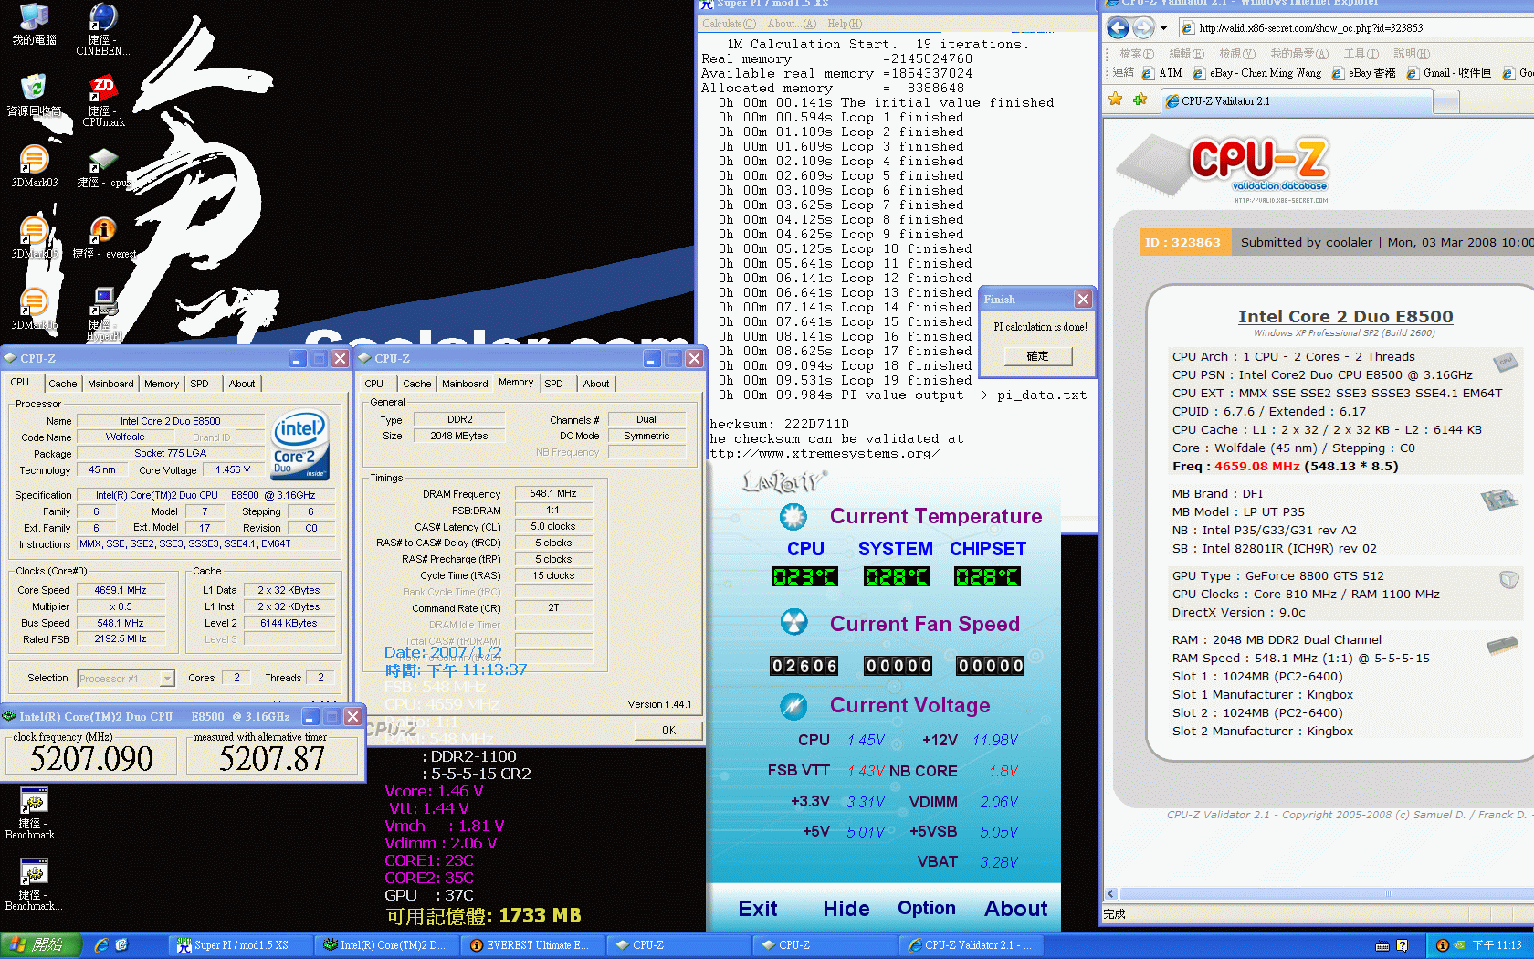Click the Add to Favorites green-plus star
This screenshot has height=959, width=1534.
click(1140, 100)
